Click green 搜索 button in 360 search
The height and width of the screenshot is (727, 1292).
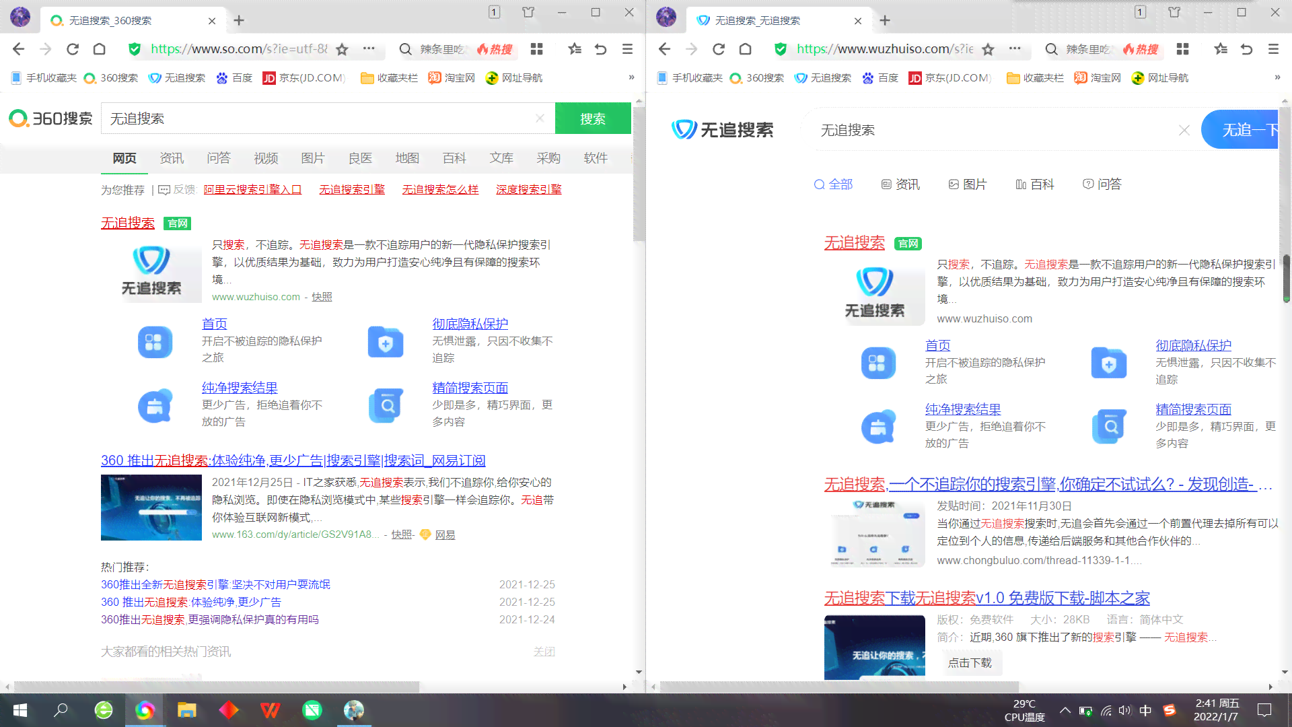tap(593, 118)
